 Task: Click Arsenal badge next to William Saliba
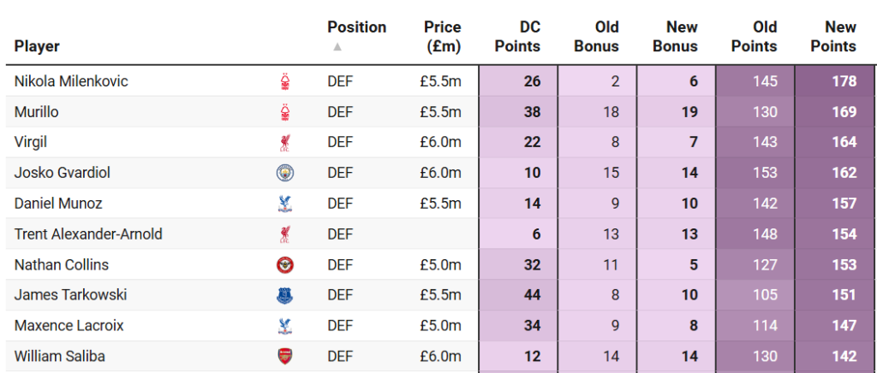(285, 357)
